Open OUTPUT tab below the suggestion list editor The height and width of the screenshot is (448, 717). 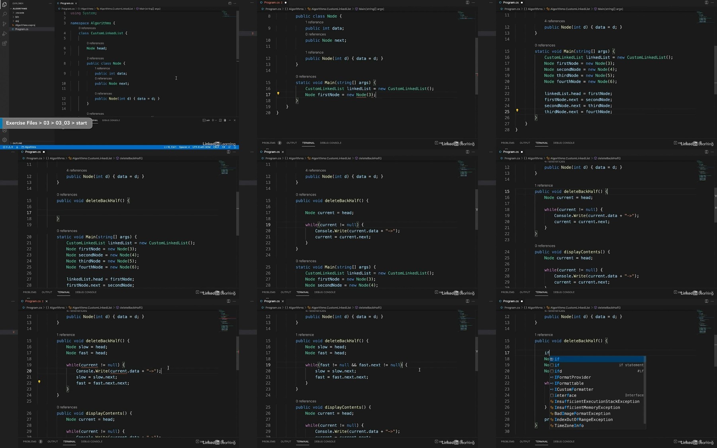click(x=525, y=441)
